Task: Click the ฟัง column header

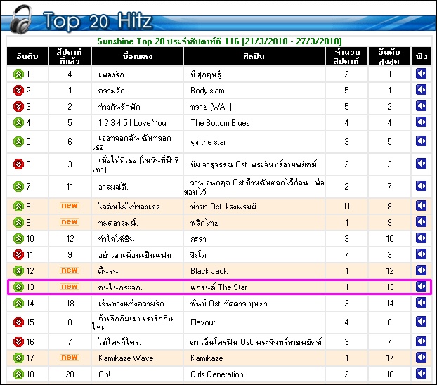Action: coord(422,56)
